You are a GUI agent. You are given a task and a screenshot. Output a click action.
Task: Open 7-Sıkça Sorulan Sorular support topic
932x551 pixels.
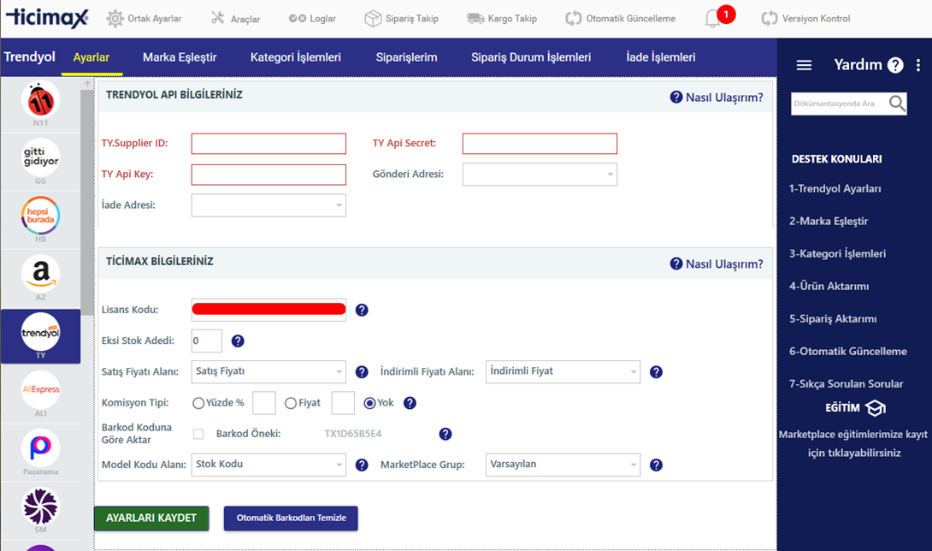click(846, 384)
